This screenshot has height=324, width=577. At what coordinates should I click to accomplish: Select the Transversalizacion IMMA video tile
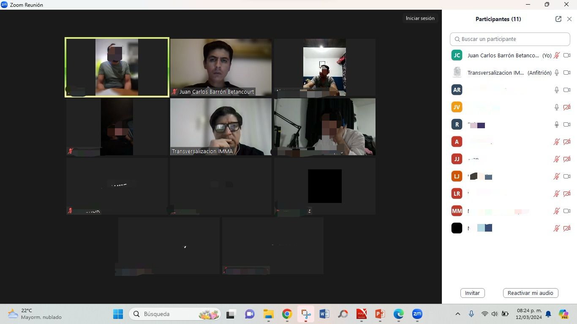coord(220,127)
